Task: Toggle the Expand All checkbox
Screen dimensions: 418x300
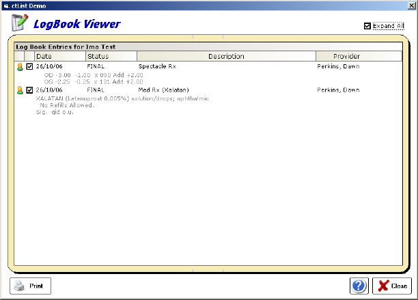Action: point(367,26)
